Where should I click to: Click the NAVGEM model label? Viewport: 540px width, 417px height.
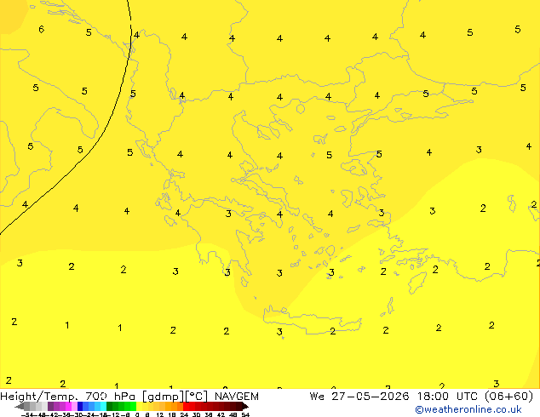(x=237, y=397)
